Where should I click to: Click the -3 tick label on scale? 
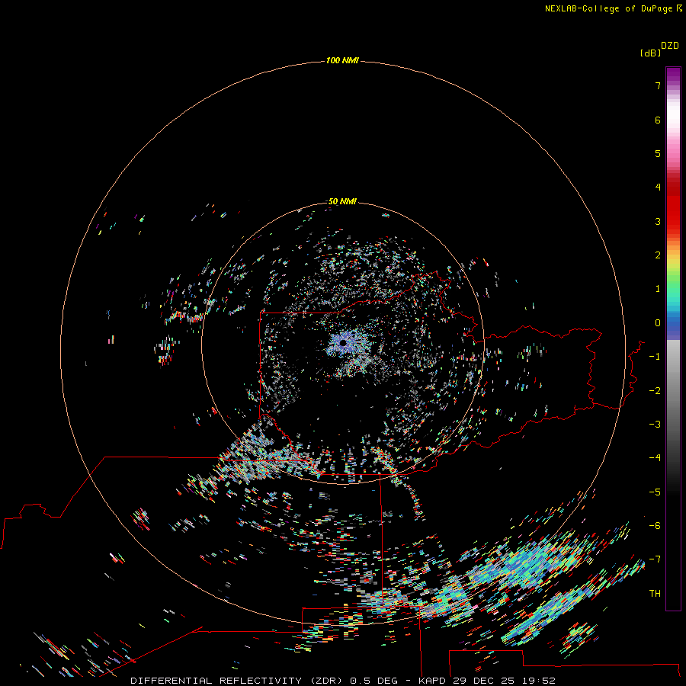tap(655, 425)
